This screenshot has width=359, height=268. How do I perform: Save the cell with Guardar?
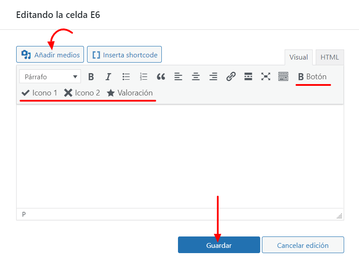(x=219, y=245)
